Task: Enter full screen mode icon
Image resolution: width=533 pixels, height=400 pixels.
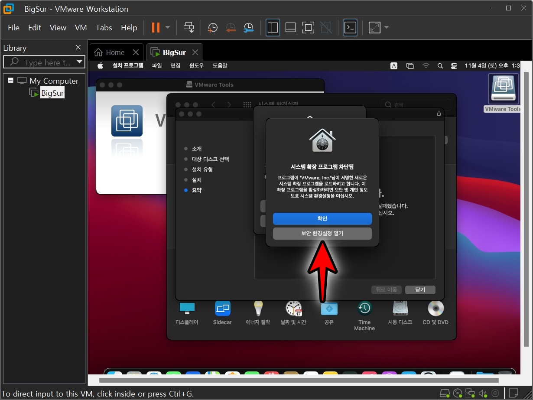Action: (308, 28)
